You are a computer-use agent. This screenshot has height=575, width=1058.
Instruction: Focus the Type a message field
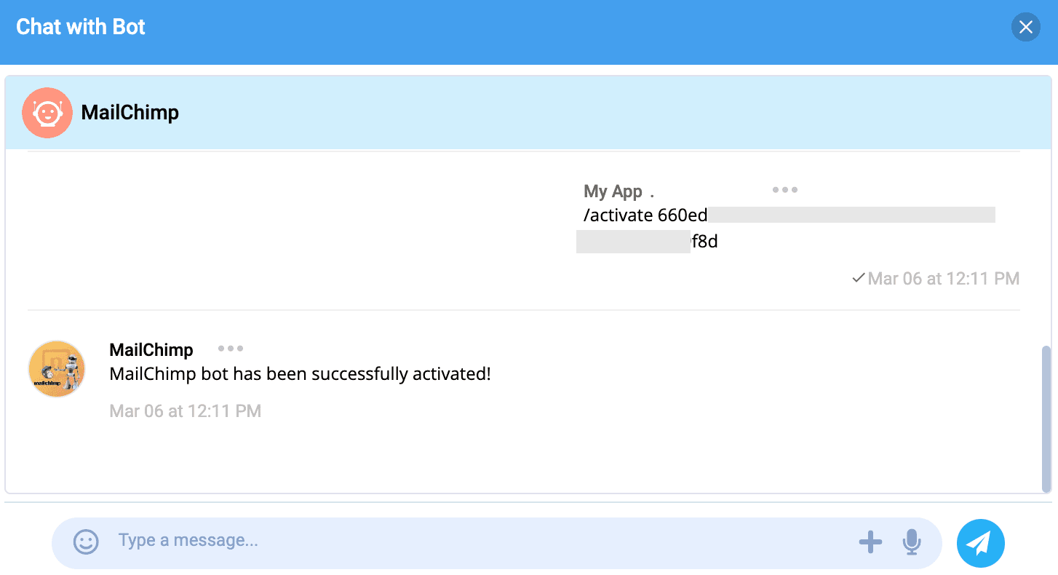coord(480,541)
